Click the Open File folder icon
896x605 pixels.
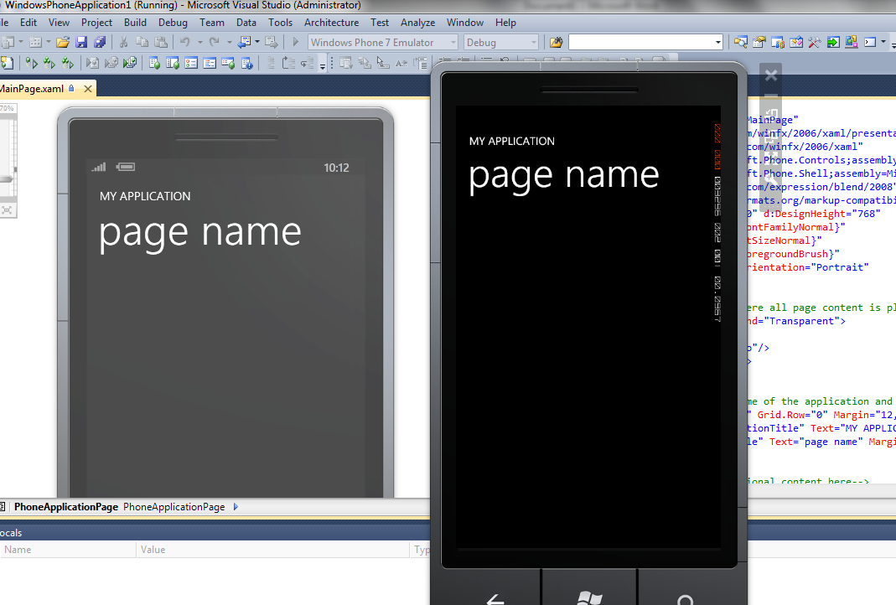point(63,42)
